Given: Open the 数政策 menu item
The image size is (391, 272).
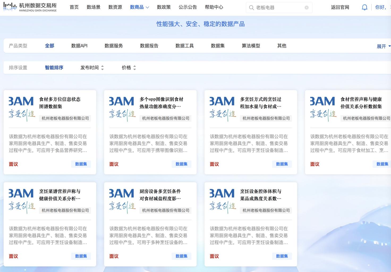Looking at the screenshot, I should (x=164, y=7).
